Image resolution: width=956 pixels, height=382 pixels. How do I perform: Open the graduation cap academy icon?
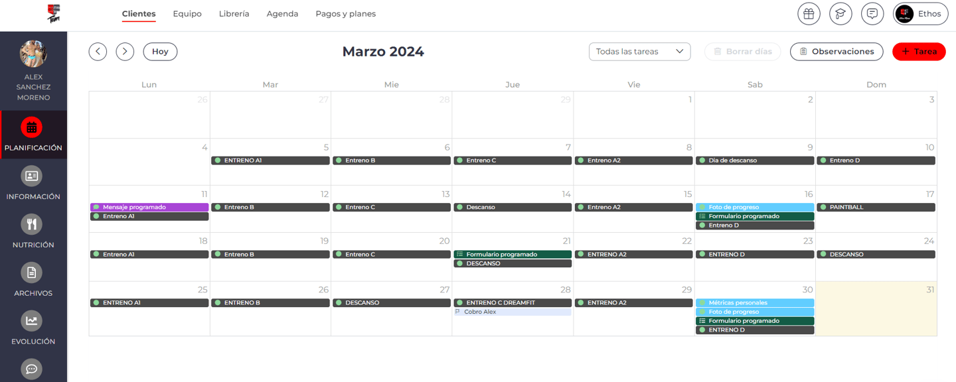tap(840, 14)
